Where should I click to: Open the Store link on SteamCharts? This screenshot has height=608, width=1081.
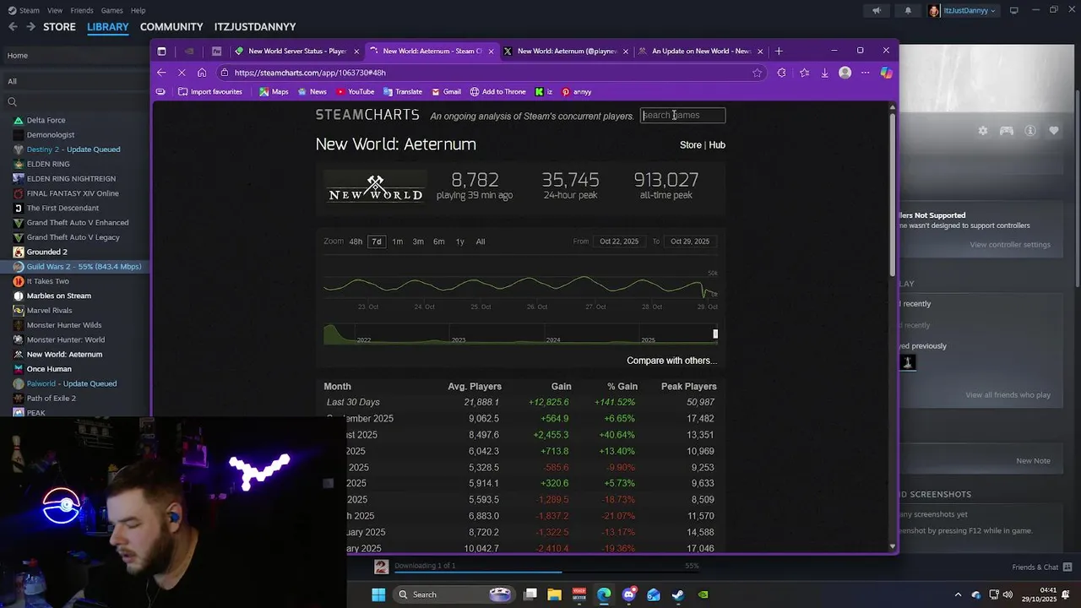691,145
